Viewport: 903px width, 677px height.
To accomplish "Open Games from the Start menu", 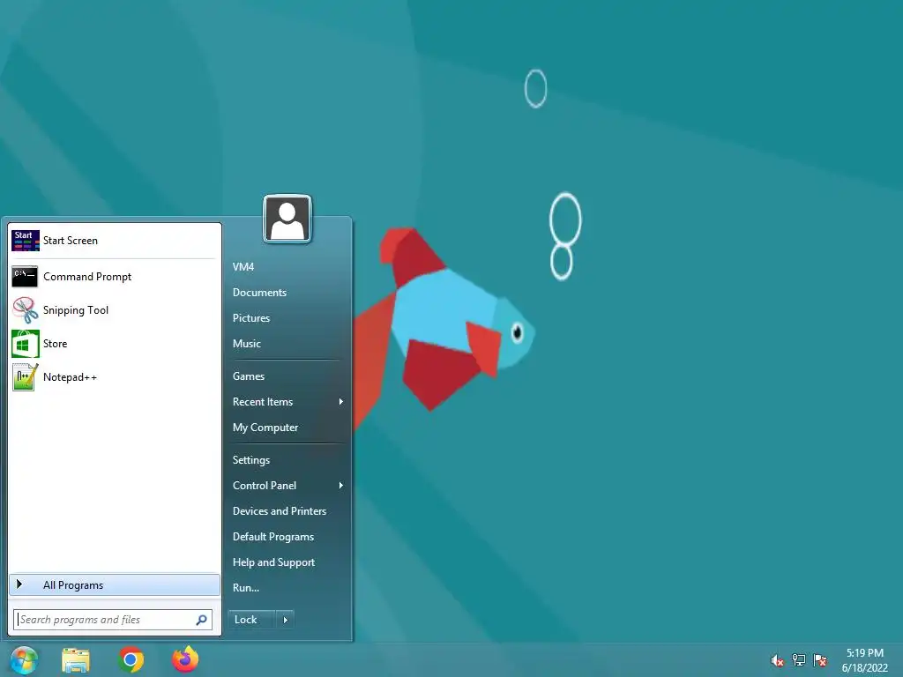I will pyautogui.click(x=248, y=376).
